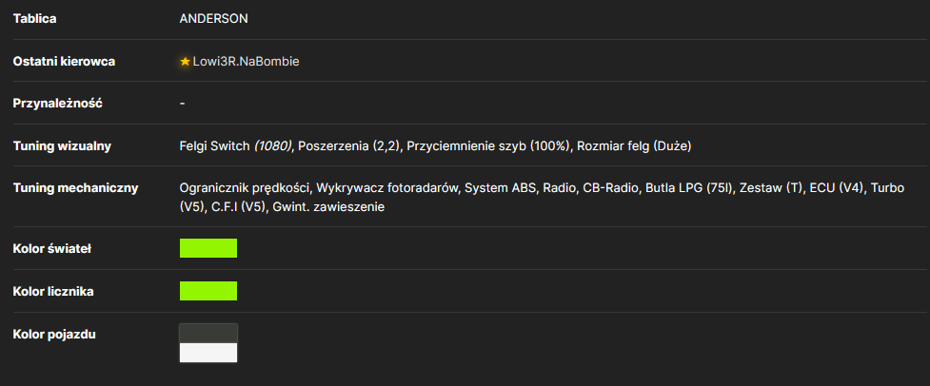Open the Lowi3R.NaBombie driver profile link

[247, 62]
